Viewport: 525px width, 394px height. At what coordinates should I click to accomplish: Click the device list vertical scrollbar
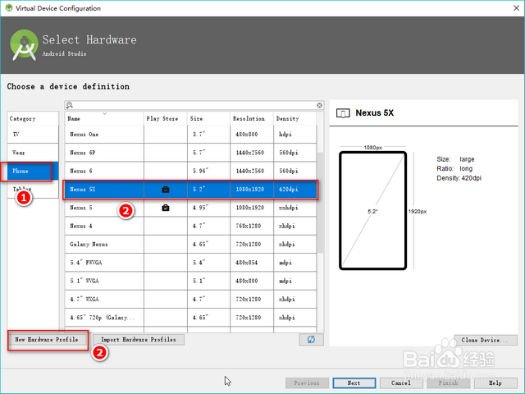pyautogui.click(x=321, y=203)
